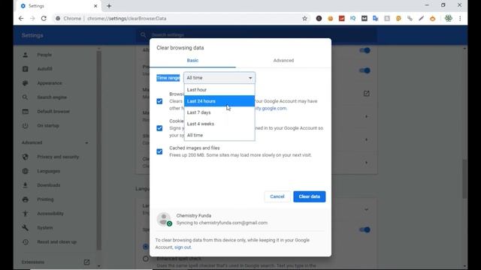Screen dimensions: 481x270
Task: Reload the settings page
Action: [x=44, y=18]
